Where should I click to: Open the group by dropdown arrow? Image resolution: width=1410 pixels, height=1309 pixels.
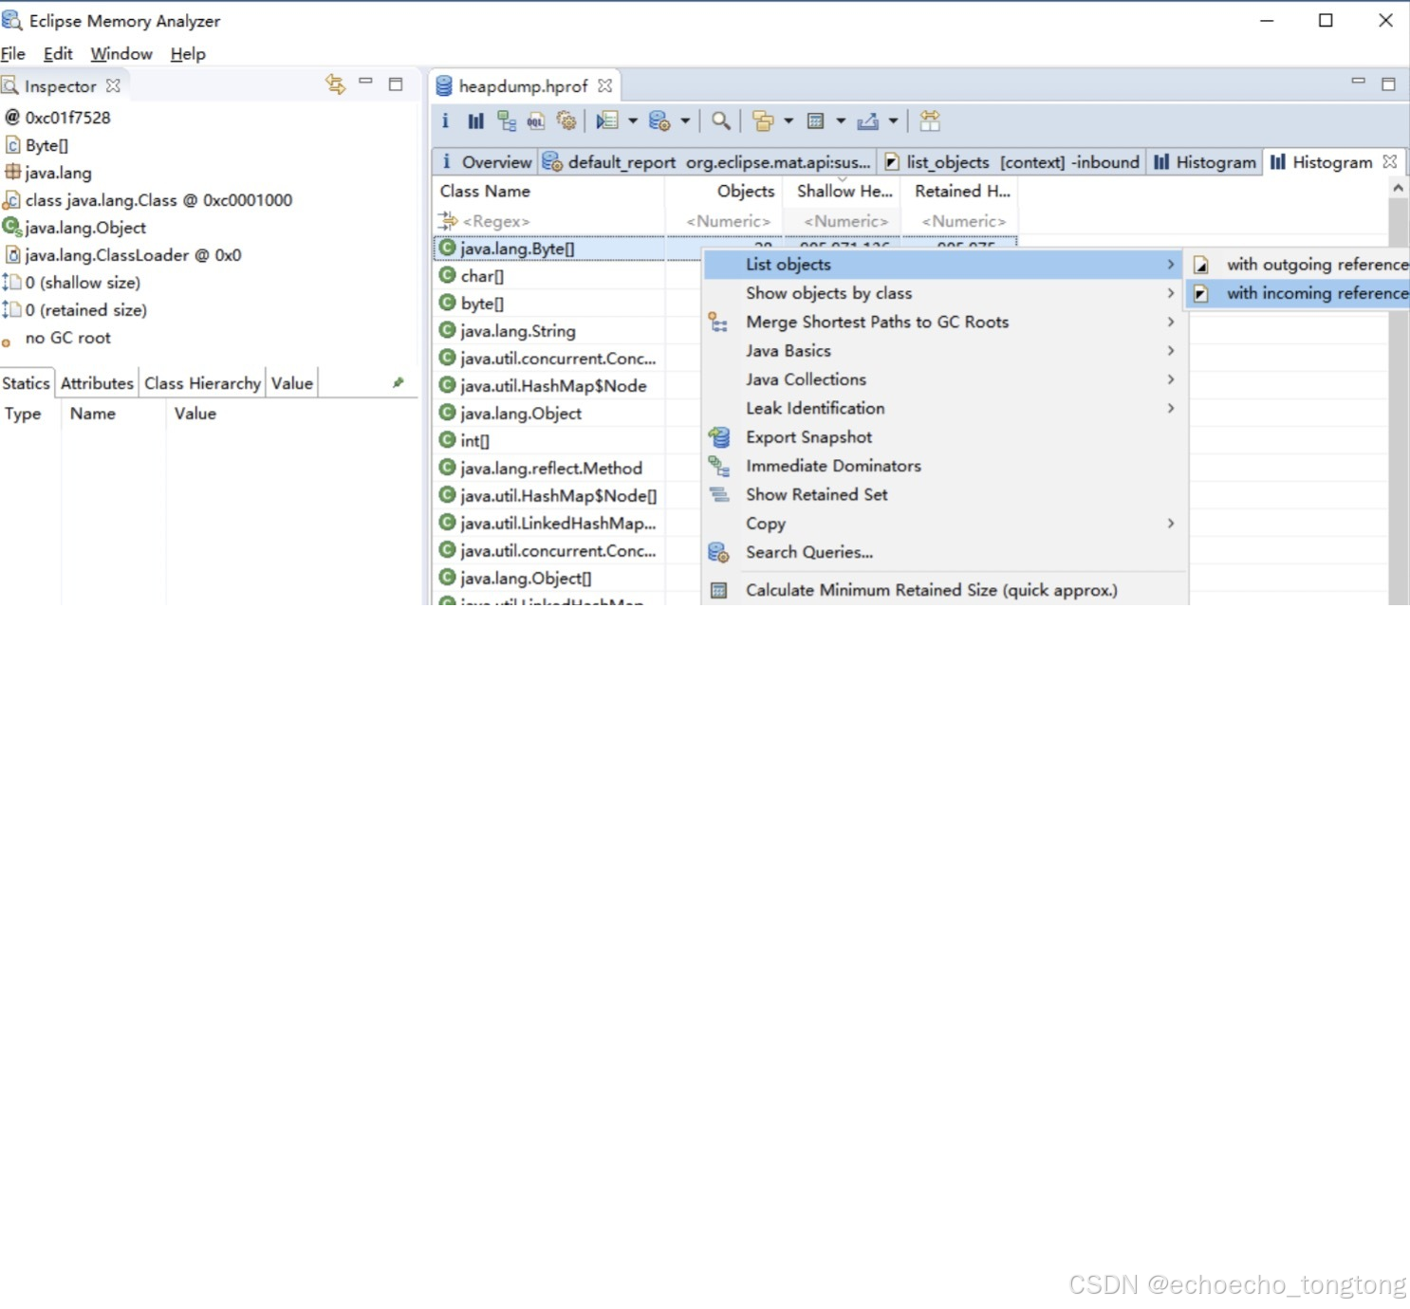pyautogui.click(x=788, y=120)
